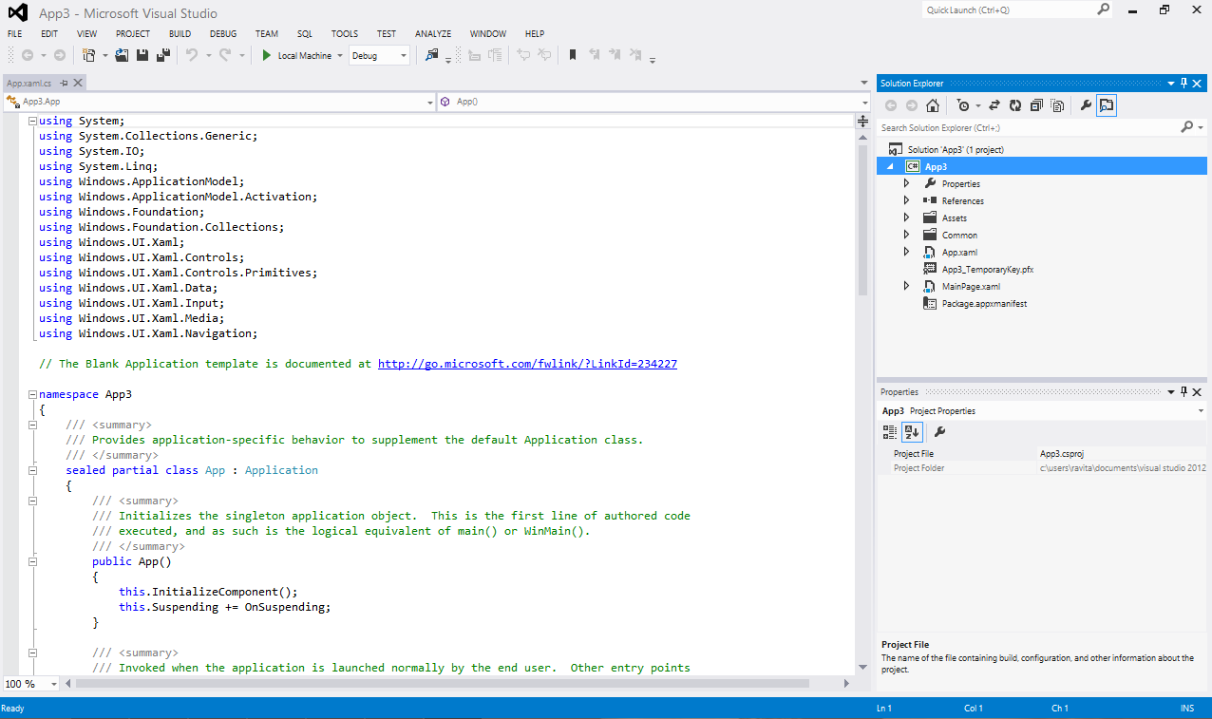Click the Collapse All icon in Solution Explorer
Image resolution: width=1212 pixels, height=719 pixels.
[1036, 105]
